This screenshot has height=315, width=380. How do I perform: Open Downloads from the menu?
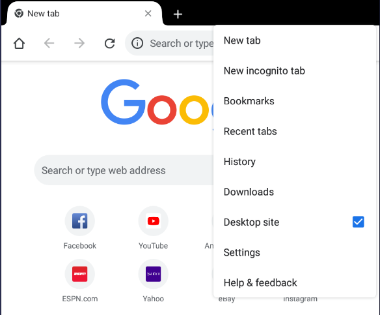tap(295, 192)
